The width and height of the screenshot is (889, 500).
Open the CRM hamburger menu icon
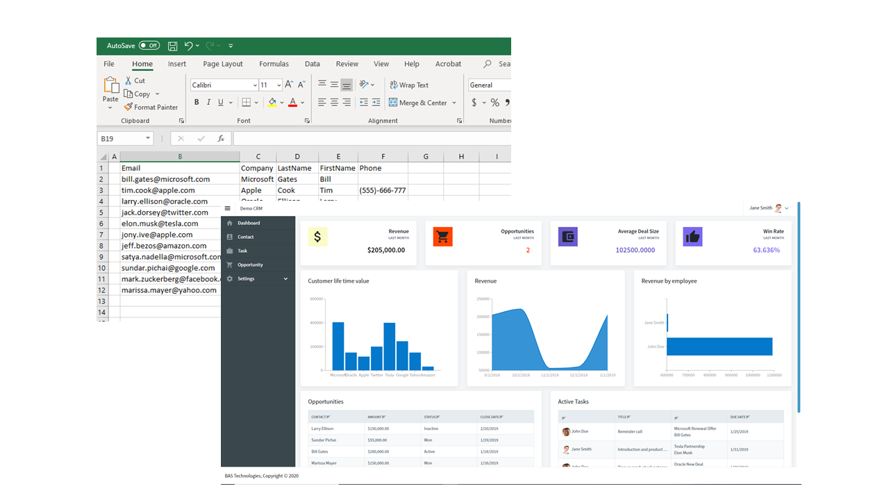[x=227, y=208]
